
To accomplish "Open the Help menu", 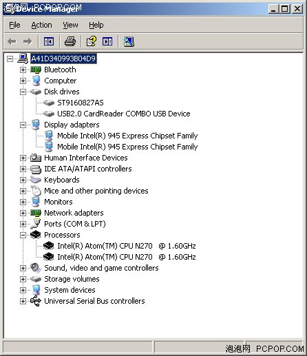I will (x=96, y=25).
